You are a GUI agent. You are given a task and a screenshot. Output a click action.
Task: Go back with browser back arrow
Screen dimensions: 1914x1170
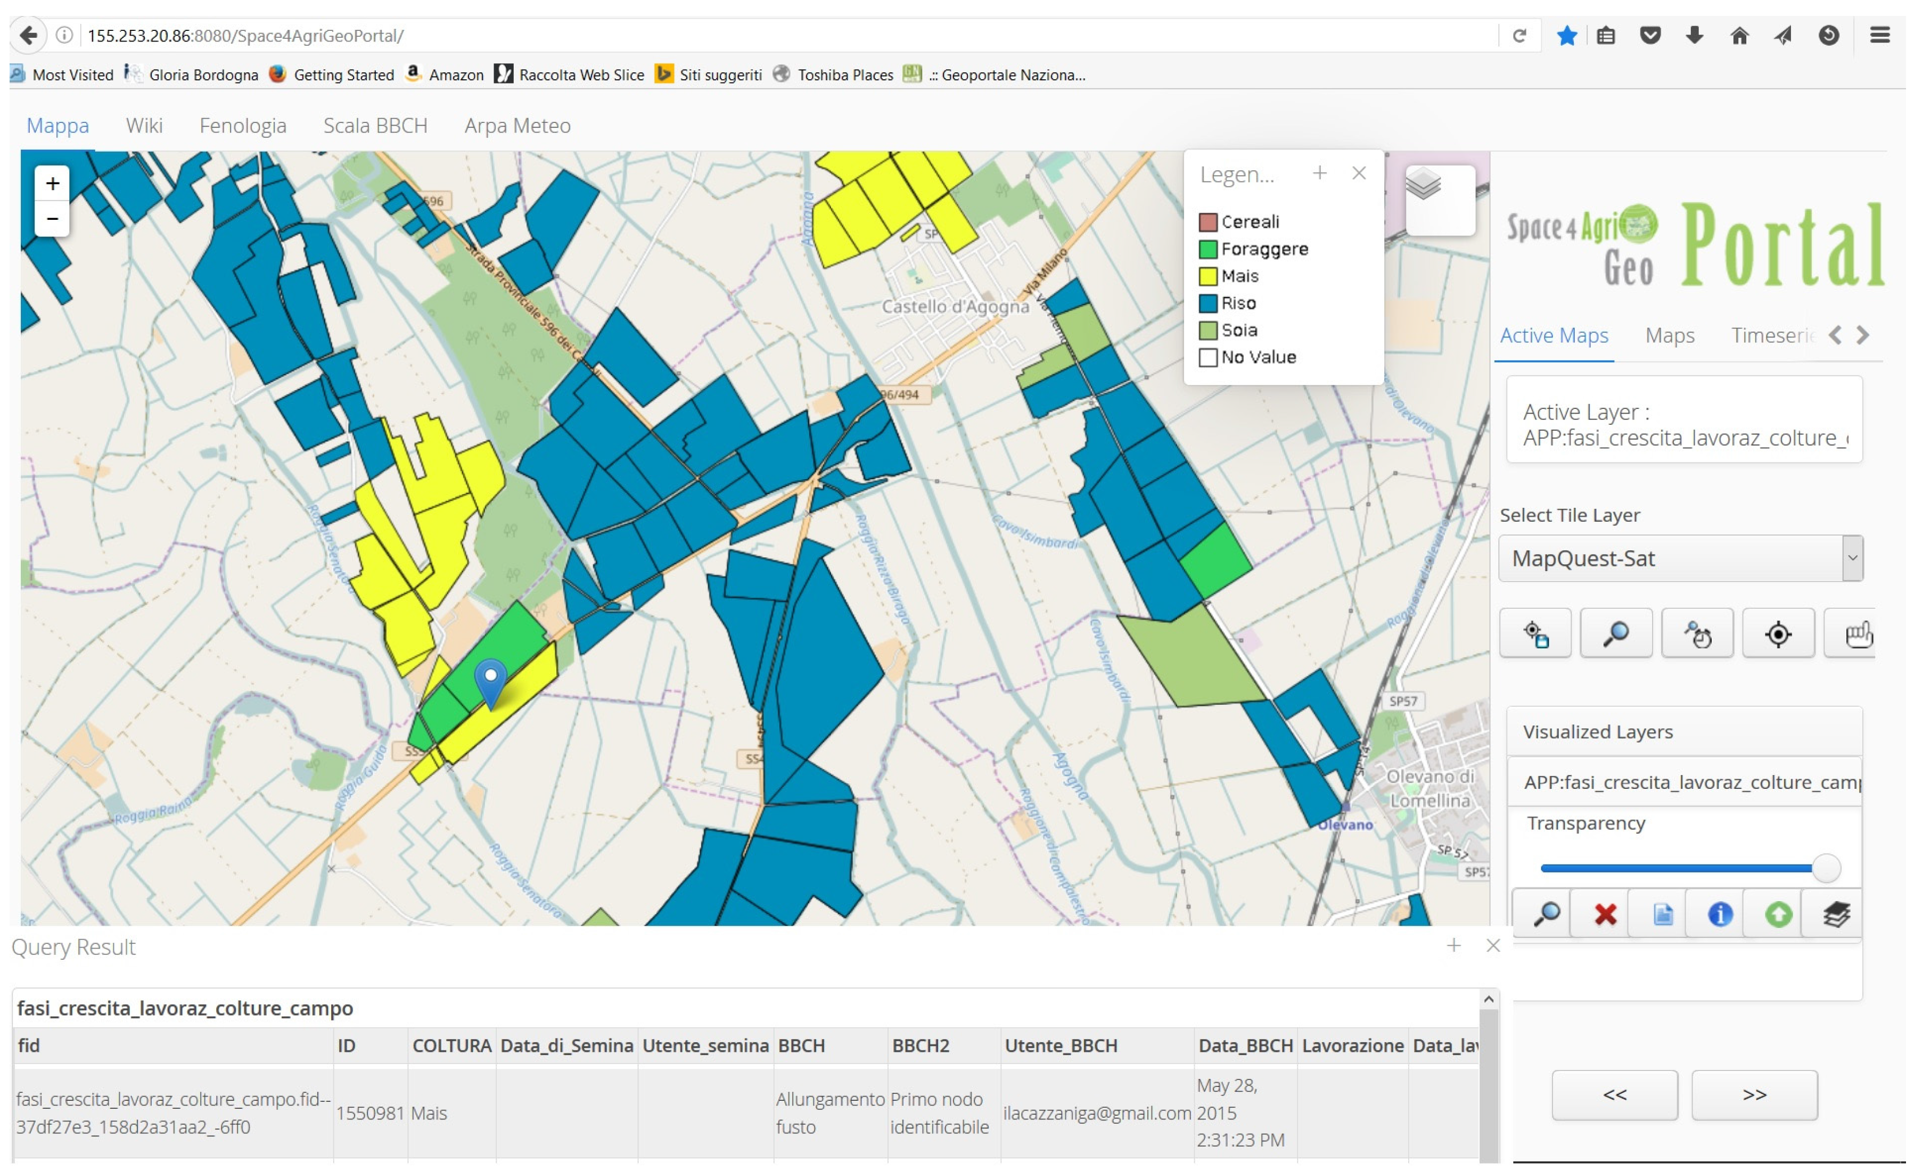(28, 35)
